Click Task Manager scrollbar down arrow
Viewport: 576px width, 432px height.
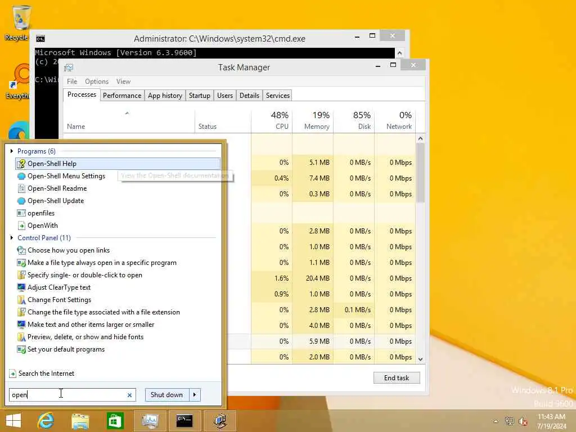pos(421,359)
